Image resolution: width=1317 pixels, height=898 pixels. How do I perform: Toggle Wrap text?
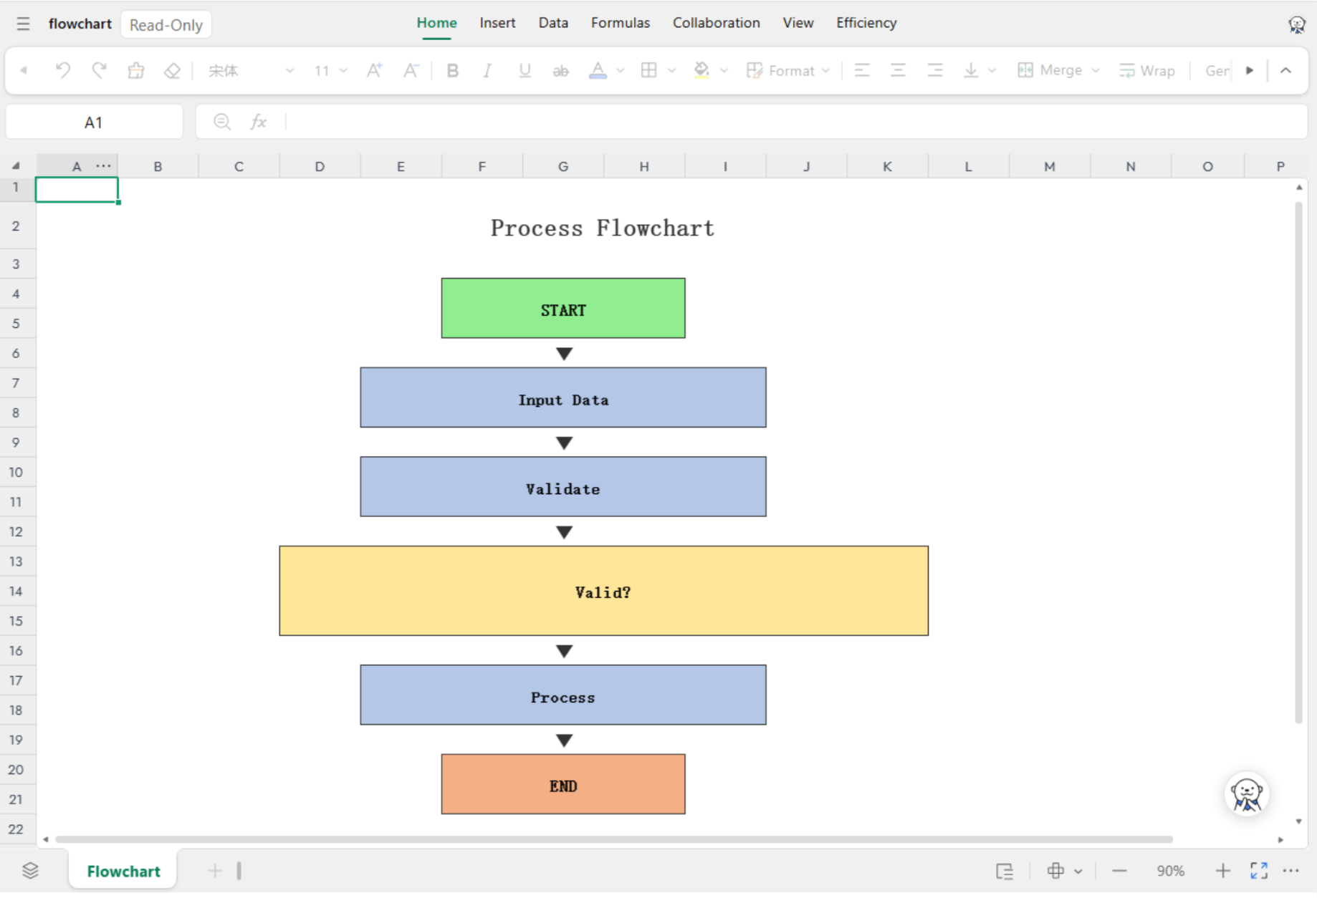[x=1147, y=70]
